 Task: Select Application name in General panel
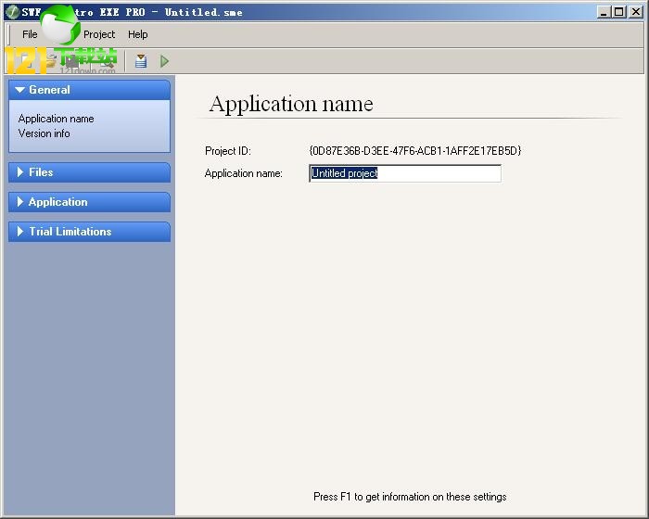tap(56, 119)
